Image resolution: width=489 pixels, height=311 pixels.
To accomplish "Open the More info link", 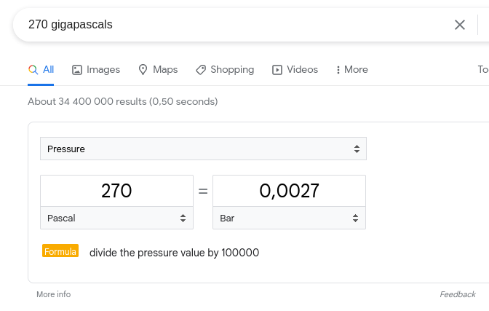I will [54, 294].
